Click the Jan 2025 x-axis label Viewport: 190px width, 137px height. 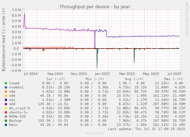tap(102, 74)
